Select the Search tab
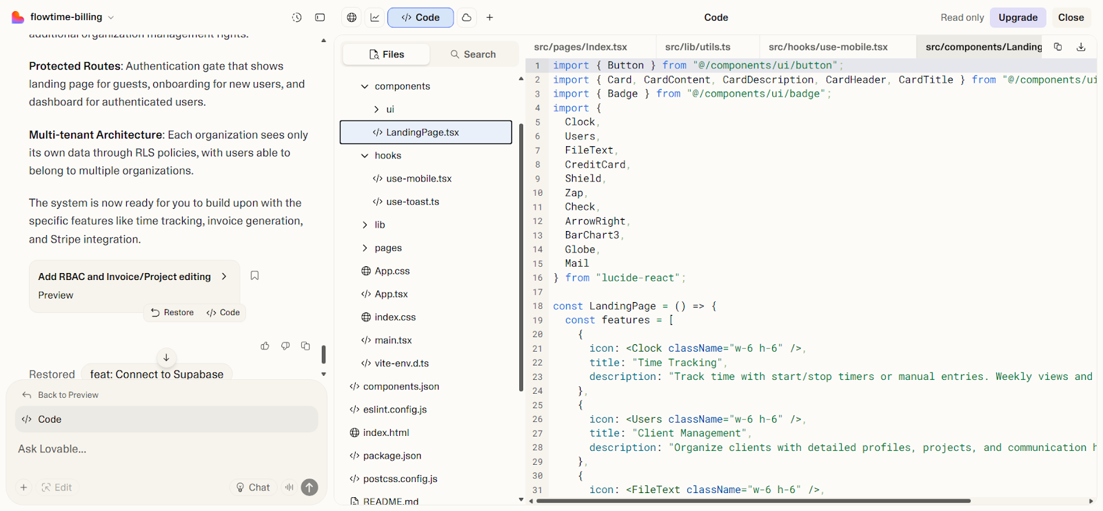 coord(473,54)
